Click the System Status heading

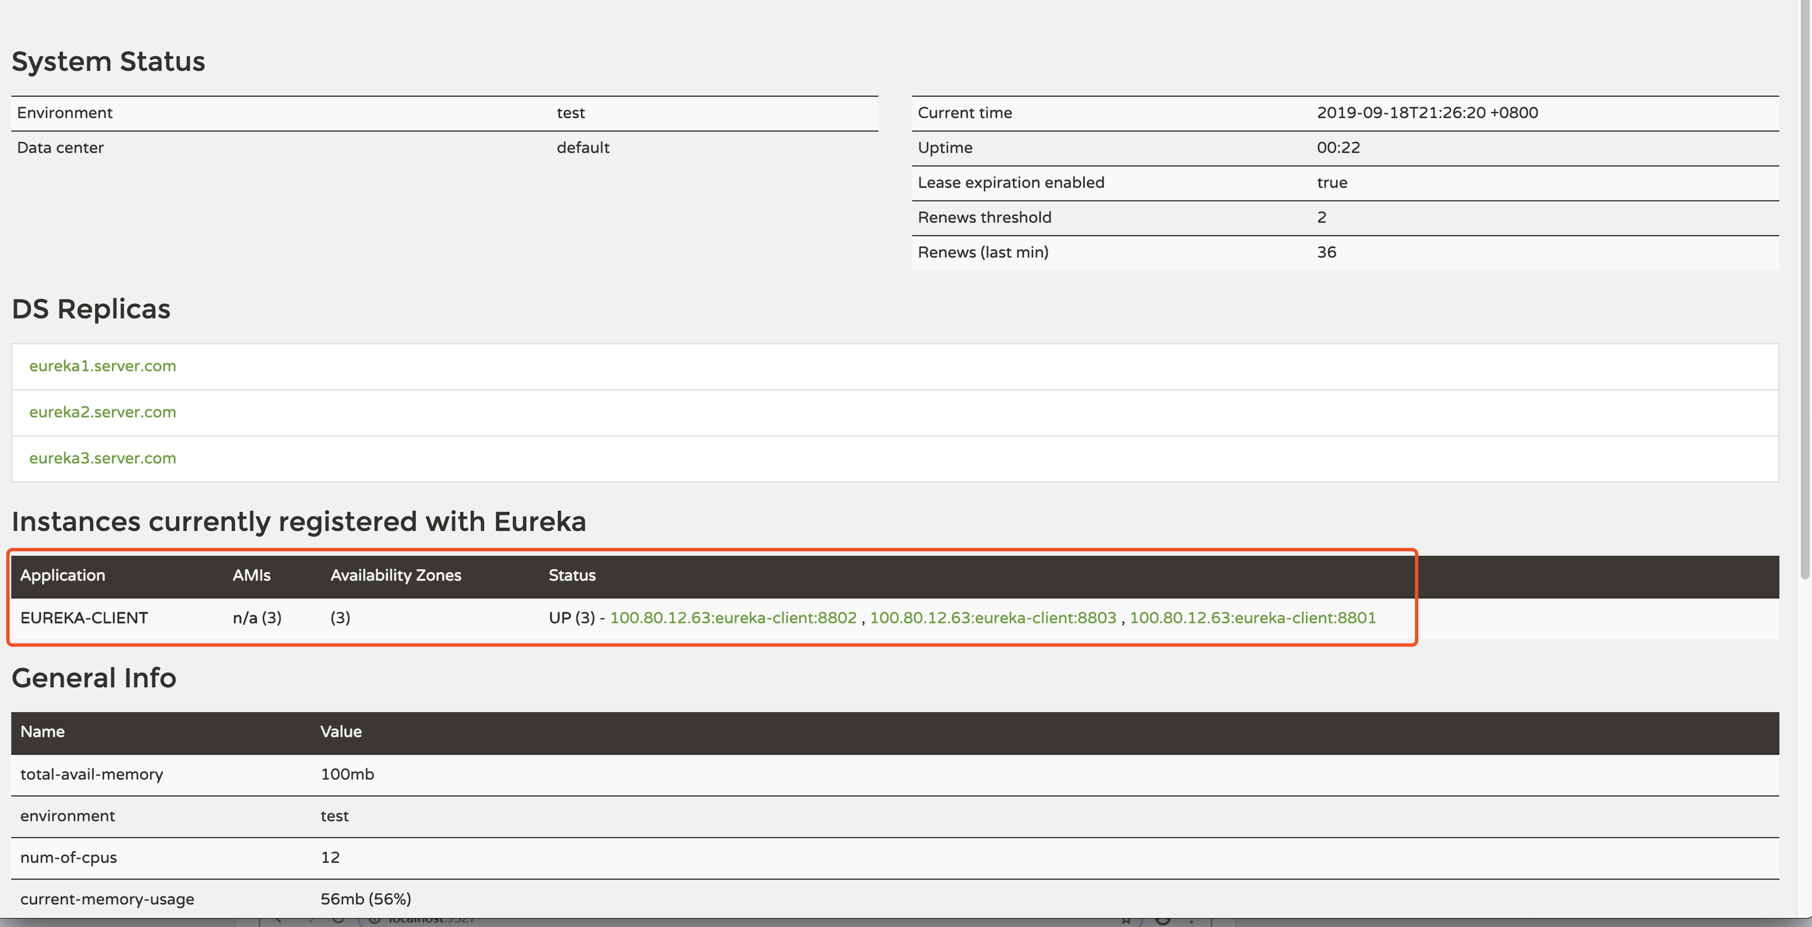pyautogui.click(x=108, y=61)
